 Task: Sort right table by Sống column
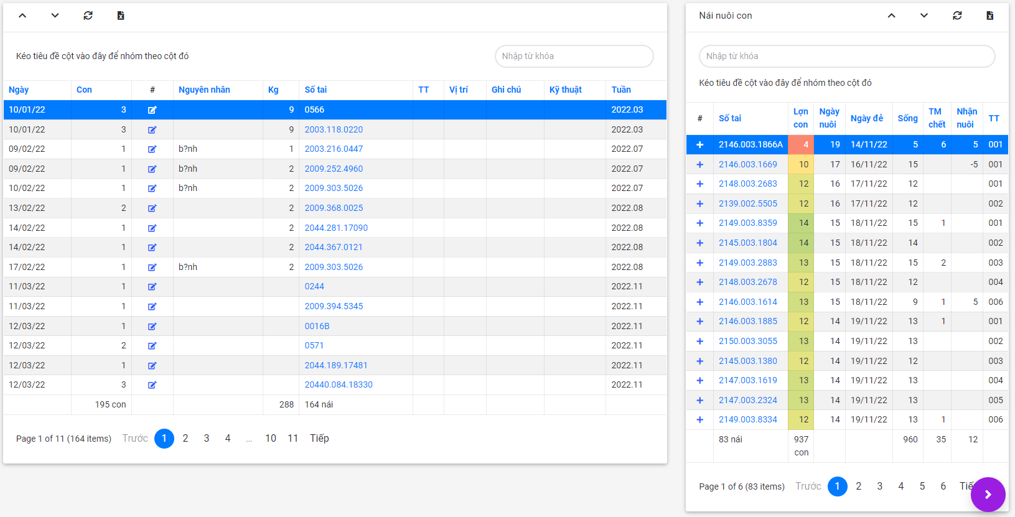click(907, 118)
